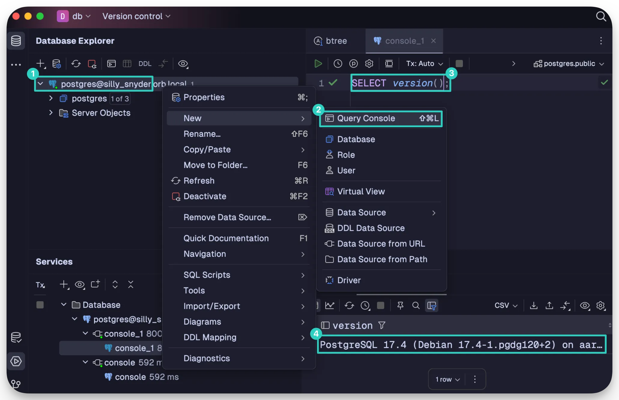Open Data Source Properties icon in explorer toolbar
This screenshot has height=400, width=619.
click(x=56, y=64)
